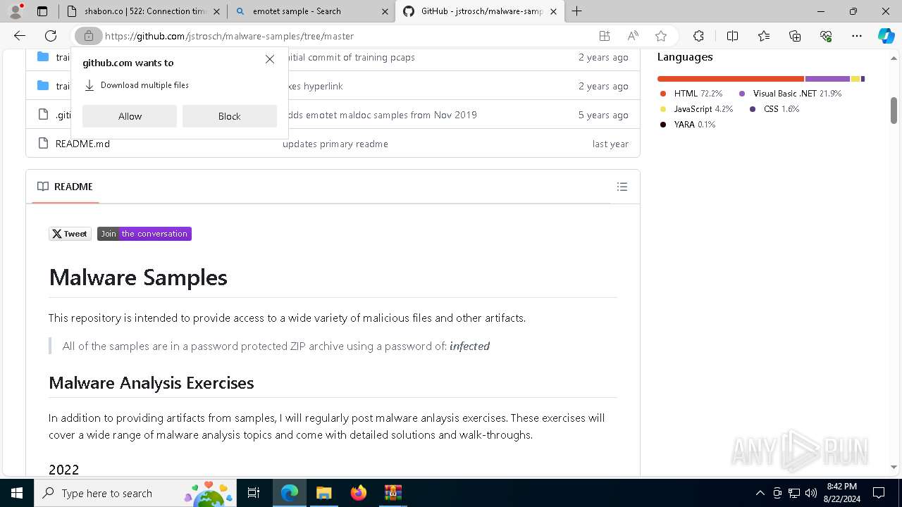Filter by JavaScript language 4.2%

point(697,109)
